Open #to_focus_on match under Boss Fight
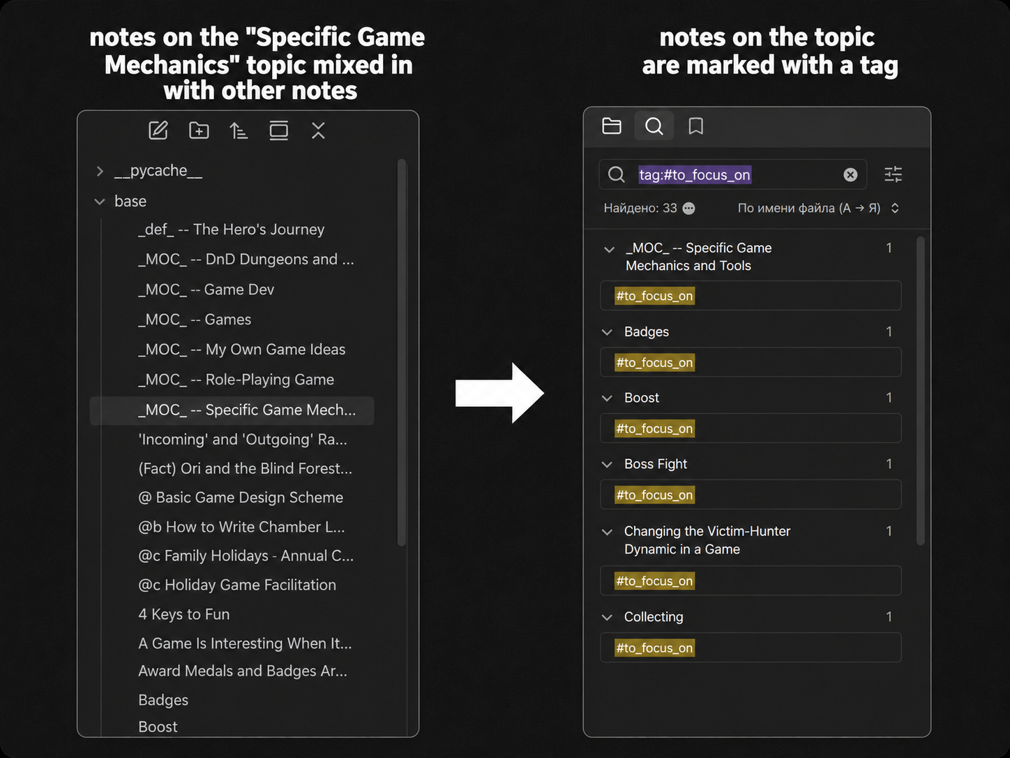The width and height of the screenshot is (1010, 758). pyautogui.click(x=751, y=495)
